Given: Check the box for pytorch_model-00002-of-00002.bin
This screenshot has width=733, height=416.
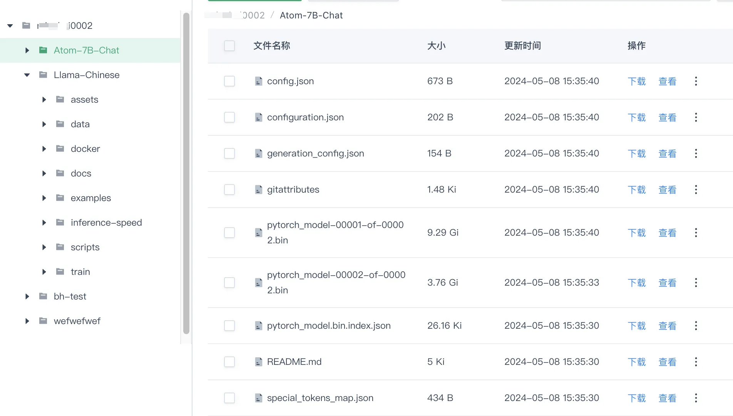Looking at the screenshot, I should 229,283.
